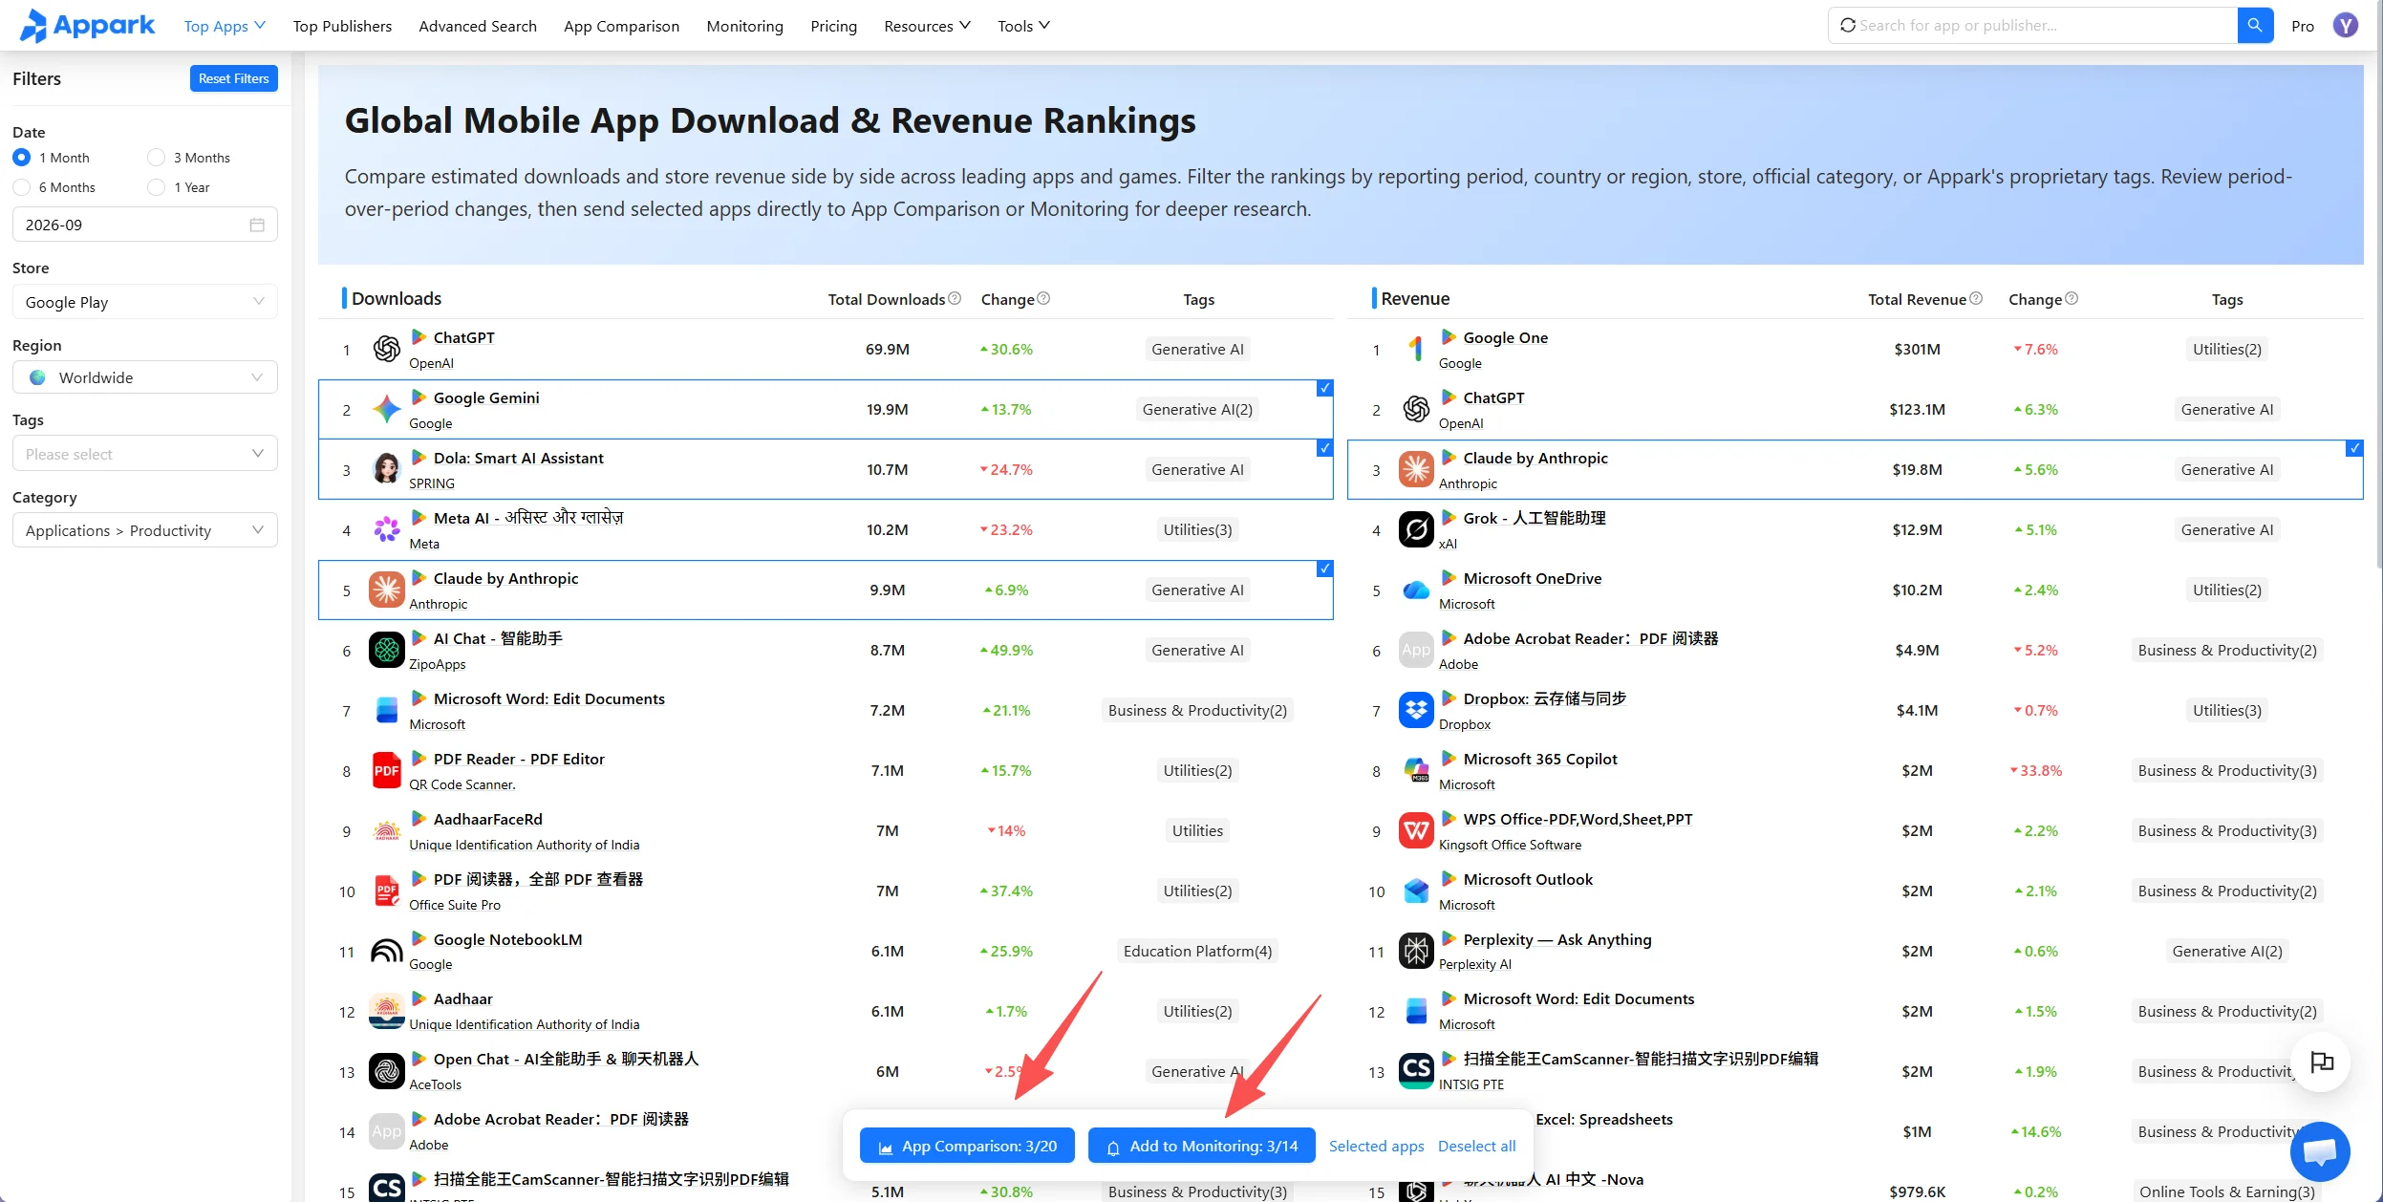Click the Google One app icon
Viewport: 2383px width, 1202px height.
click(1416, 350)
